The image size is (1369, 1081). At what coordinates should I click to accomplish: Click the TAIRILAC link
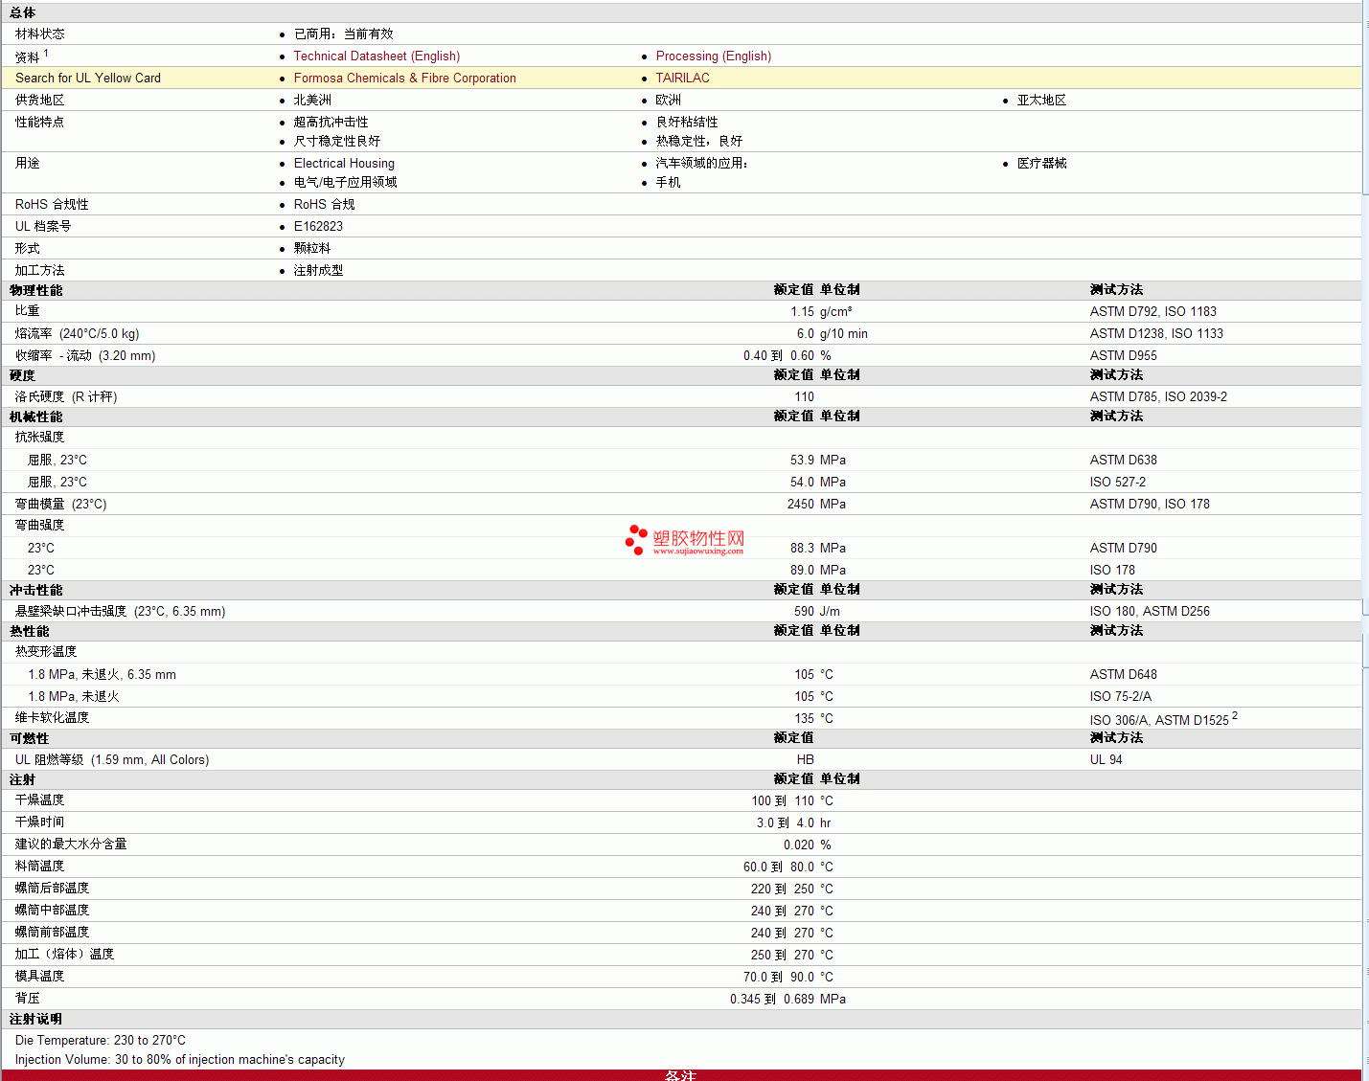[682, 79]
